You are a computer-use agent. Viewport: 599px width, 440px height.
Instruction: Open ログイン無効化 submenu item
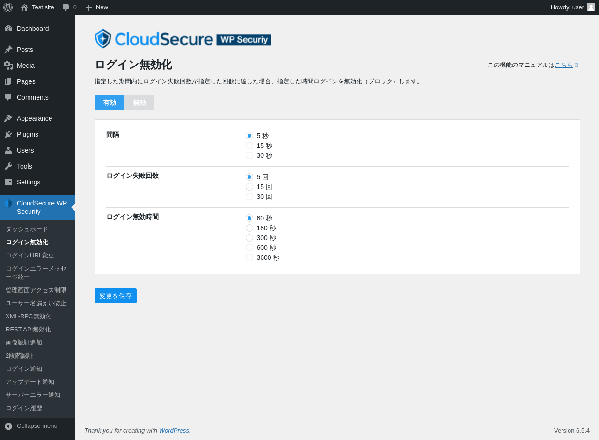point(37,242)
